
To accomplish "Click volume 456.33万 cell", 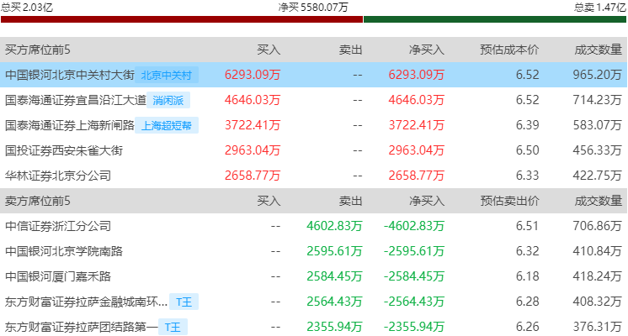I will point(597,150).
